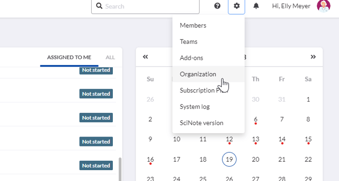339x181 pixels.
Task: Select calendar day 1
Action: click(x=308, y=99)
